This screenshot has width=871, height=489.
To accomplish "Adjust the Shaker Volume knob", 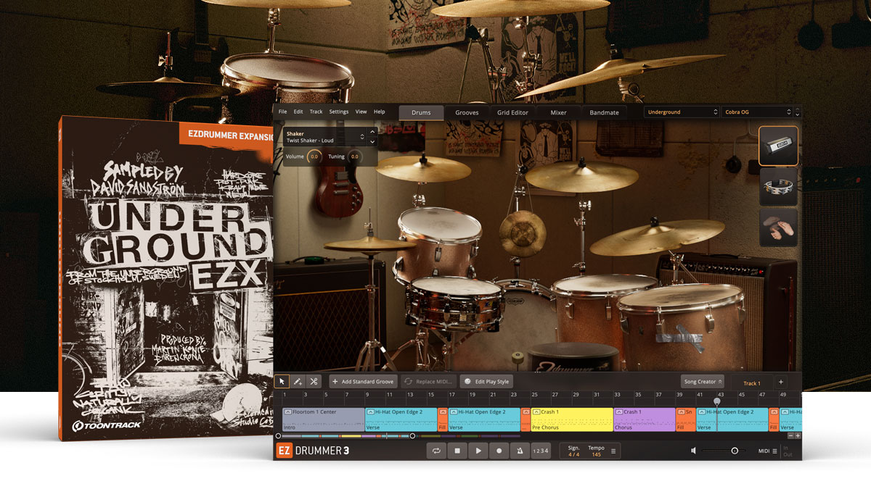I will (x=314, y=156).
